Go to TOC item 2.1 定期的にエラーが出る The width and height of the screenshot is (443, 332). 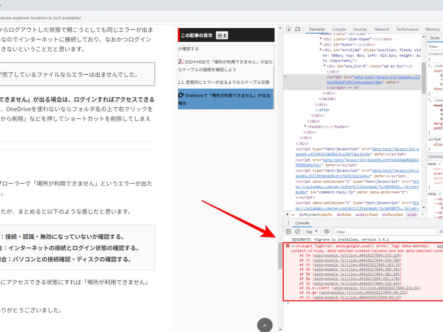224,82
